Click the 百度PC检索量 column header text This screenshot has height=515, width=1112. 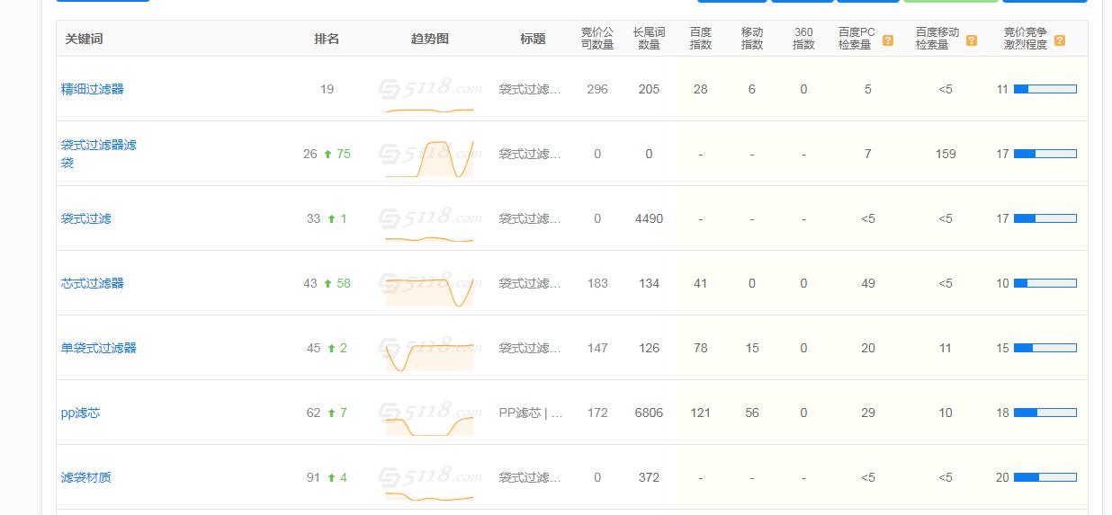pos(856,39)
